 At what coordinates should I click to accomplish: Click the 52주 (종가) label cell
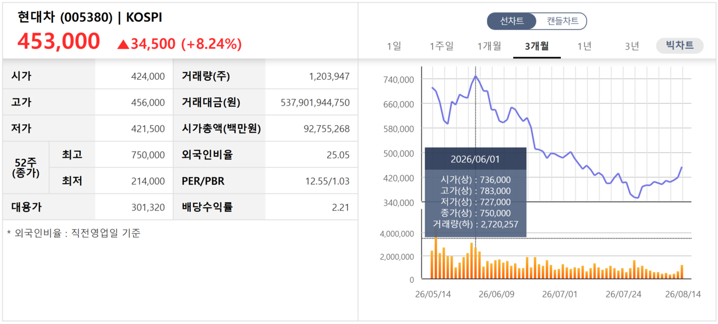(x=26, y=167)
